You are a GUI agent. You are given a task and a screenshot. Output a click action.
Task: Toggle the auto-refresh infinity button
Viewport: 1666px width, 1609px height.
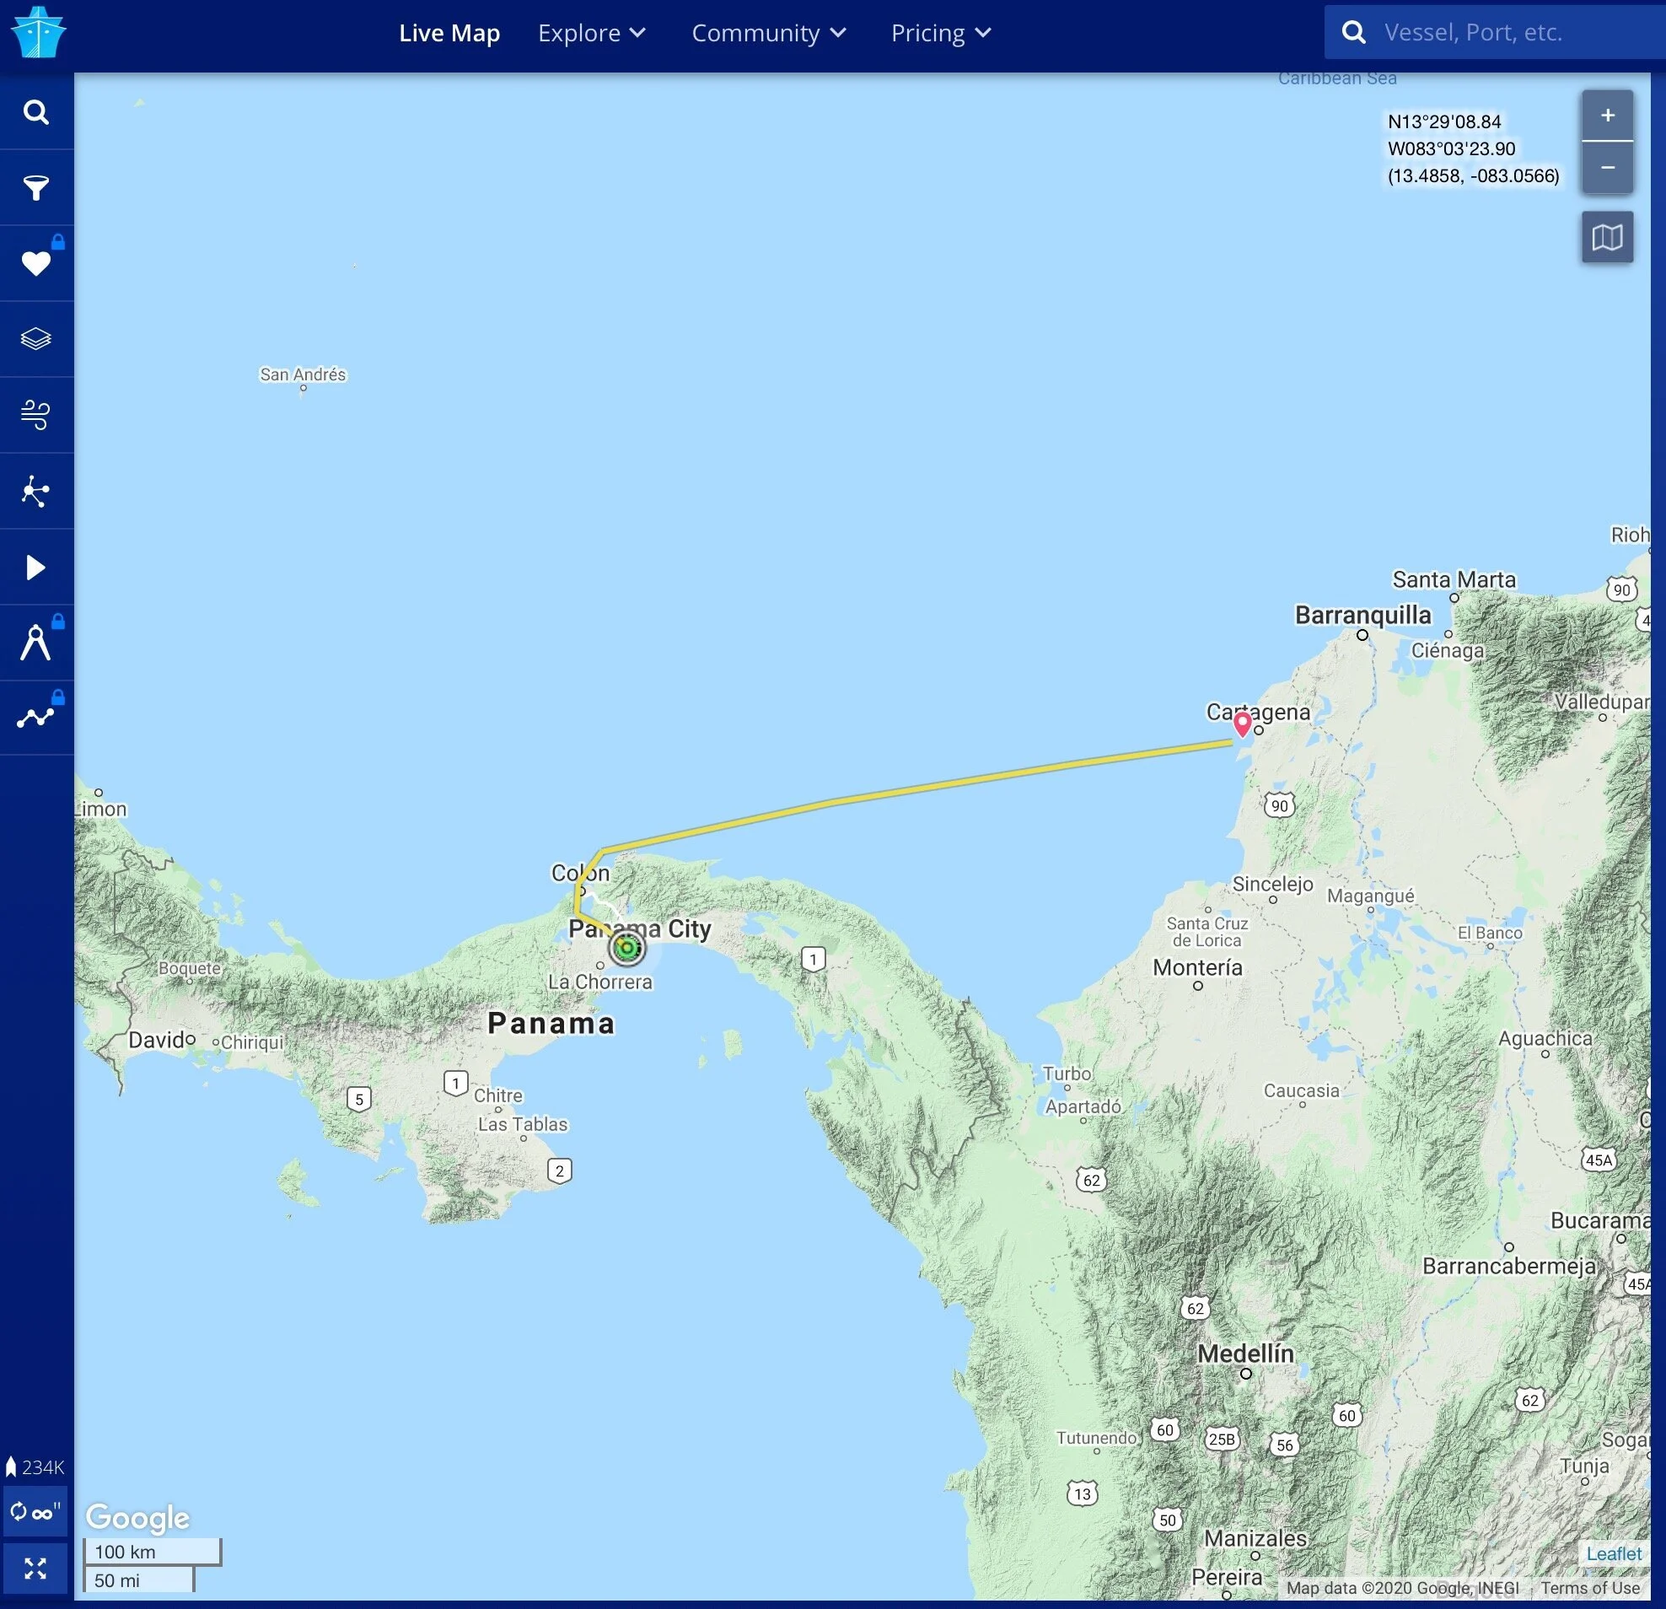tap(35, 1512)
